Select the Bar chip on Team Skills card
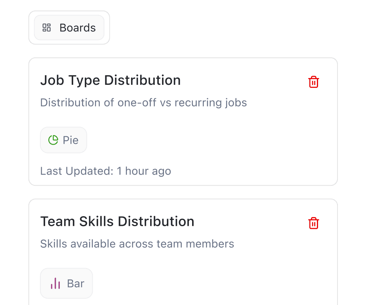The width and height of the screenshot is (366, 305). pyautogui.click(x=66, y=283)
